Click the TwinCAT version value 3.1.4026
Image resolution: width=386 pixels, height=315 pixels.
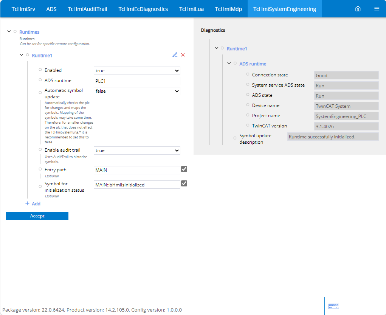pos(346,126)
